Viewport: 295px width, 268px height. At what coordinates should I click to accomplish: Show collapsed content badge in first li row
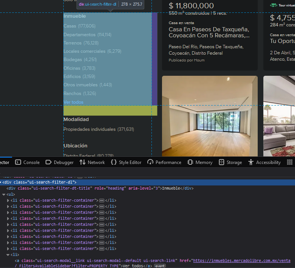[x=102, y=201]
